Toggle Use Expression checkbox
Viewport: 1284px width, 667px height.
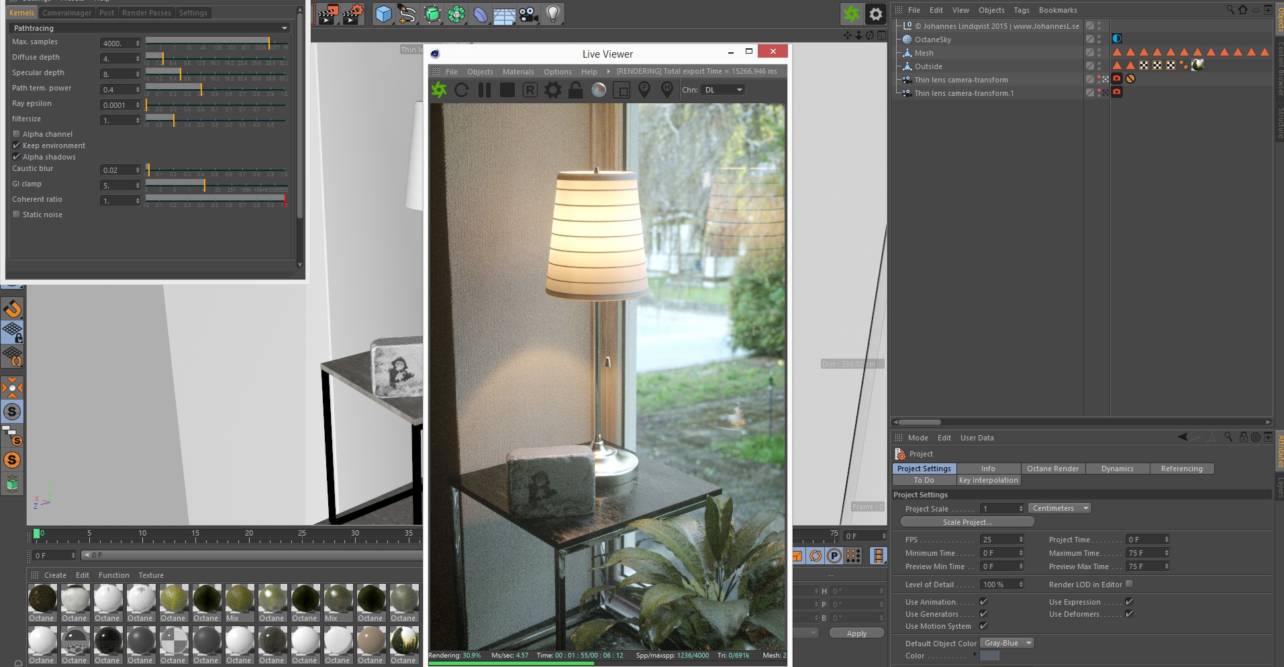(1129, 602)
